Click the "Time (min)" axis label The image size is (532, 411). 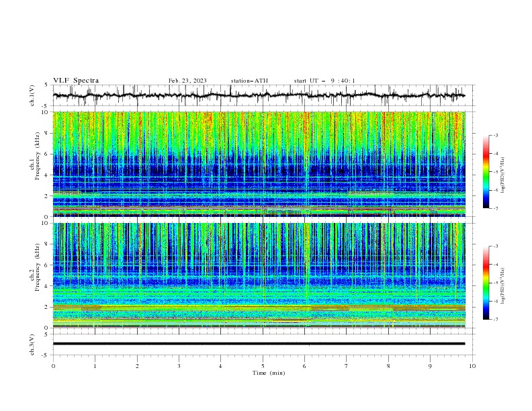[x=269, y=373]
